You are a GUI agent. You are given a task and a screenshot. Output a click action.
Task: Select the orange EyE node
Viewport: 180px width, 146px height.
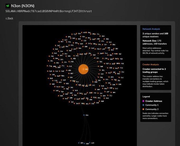pos(48,71)
